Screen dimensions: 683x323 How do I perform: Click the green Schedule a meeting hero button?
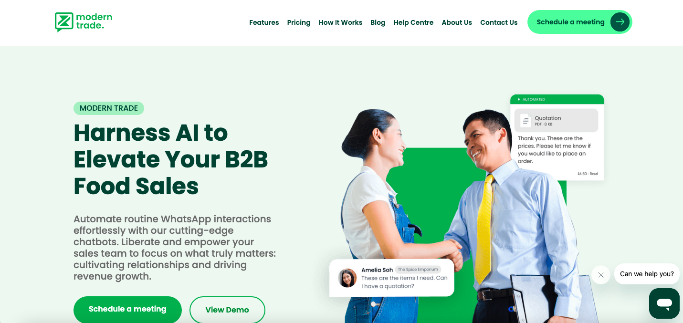click(127, 309)
